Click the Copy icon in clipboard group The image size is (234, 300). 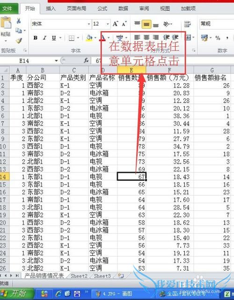pyautogui.click(x=18, y=30)
